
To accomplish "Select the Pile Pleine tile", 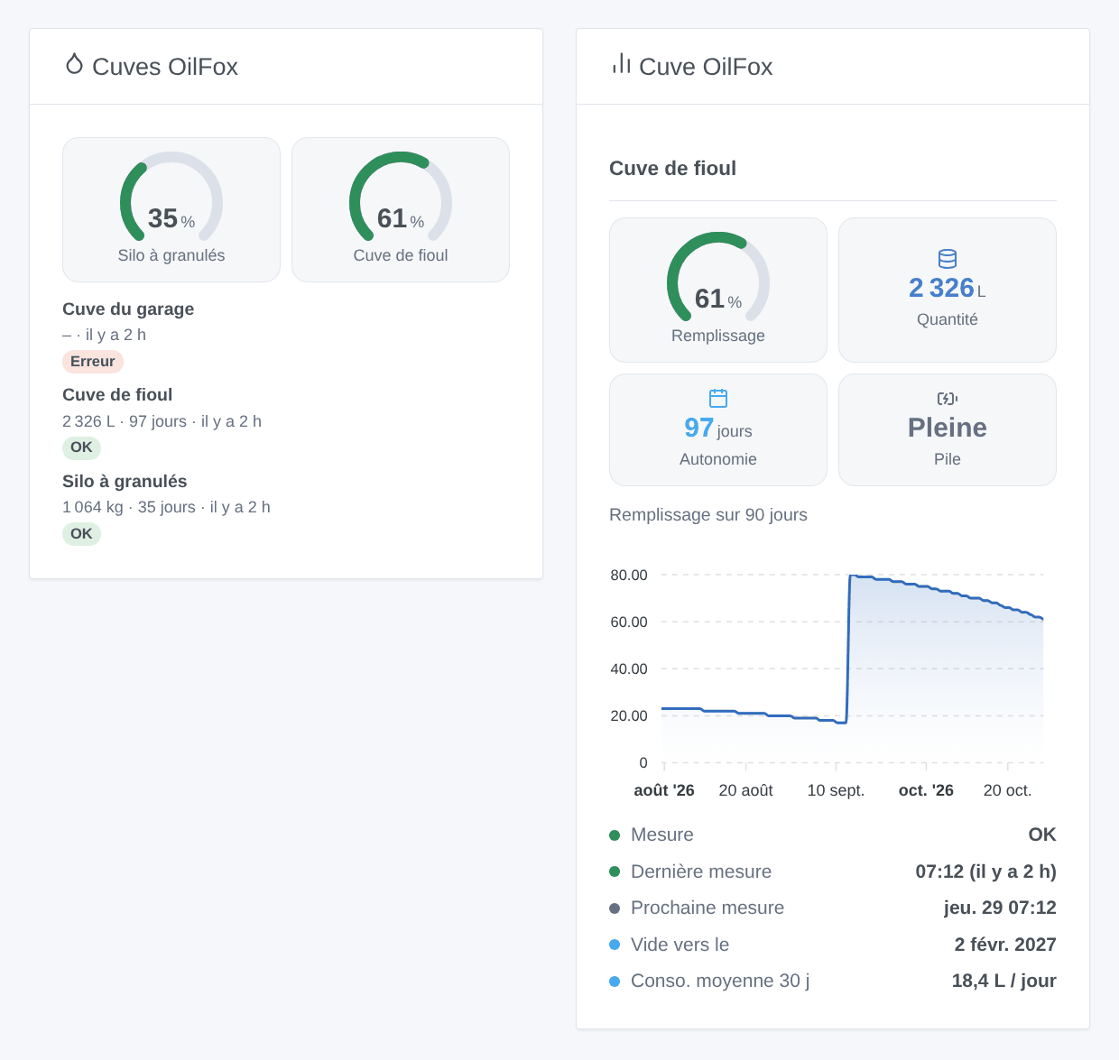I will click(948, 429).
